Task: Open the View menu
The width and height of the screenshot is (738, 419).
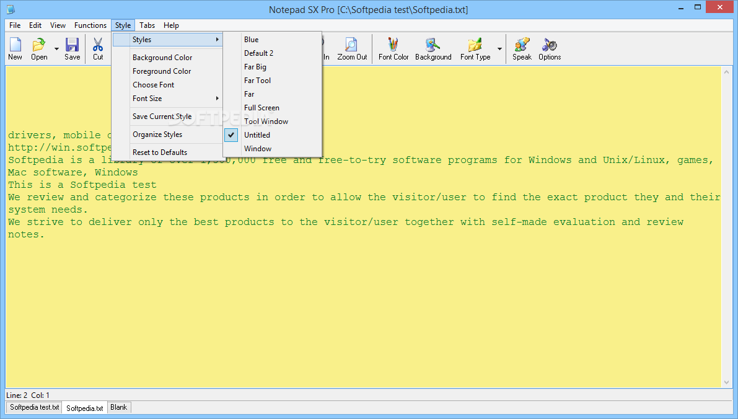Action: coord(58,25)
